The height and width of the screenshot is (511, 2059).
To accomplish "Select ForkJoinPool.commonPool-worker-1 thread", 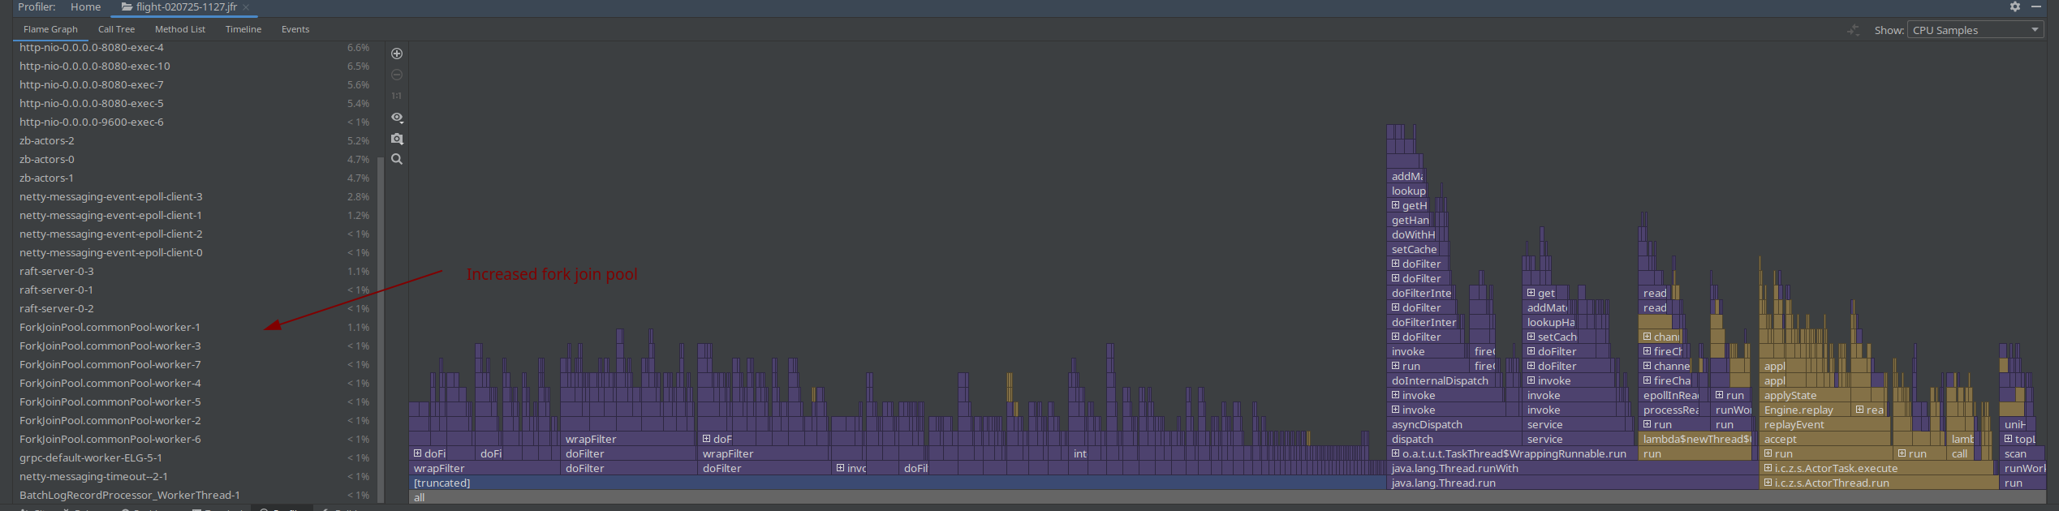I will click(195, 327).
